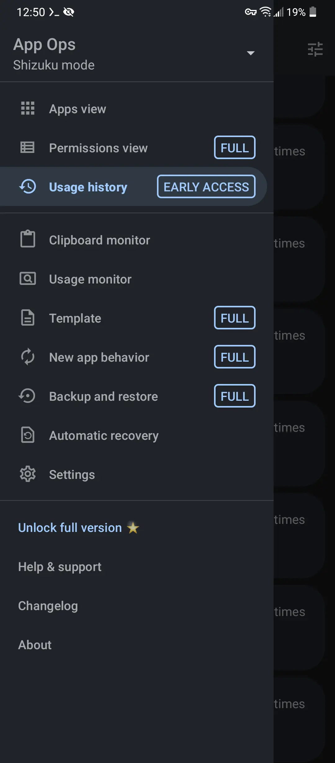Open Help & support
This screenshot has height=763, width=335.
pos(60,567)
